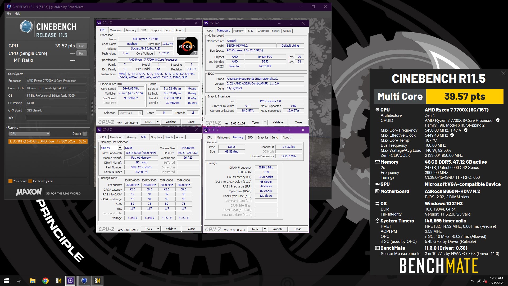Open the About tab in Mainboard window
Image resolution: width=508 pixels, height=286 pixels.
[x=287, y=31]
